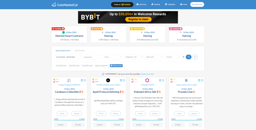The width and height of the screenshot is (256, 130).
Task: Open Source for ApeX Protocol Delisting
Action: tap(116, 113)
